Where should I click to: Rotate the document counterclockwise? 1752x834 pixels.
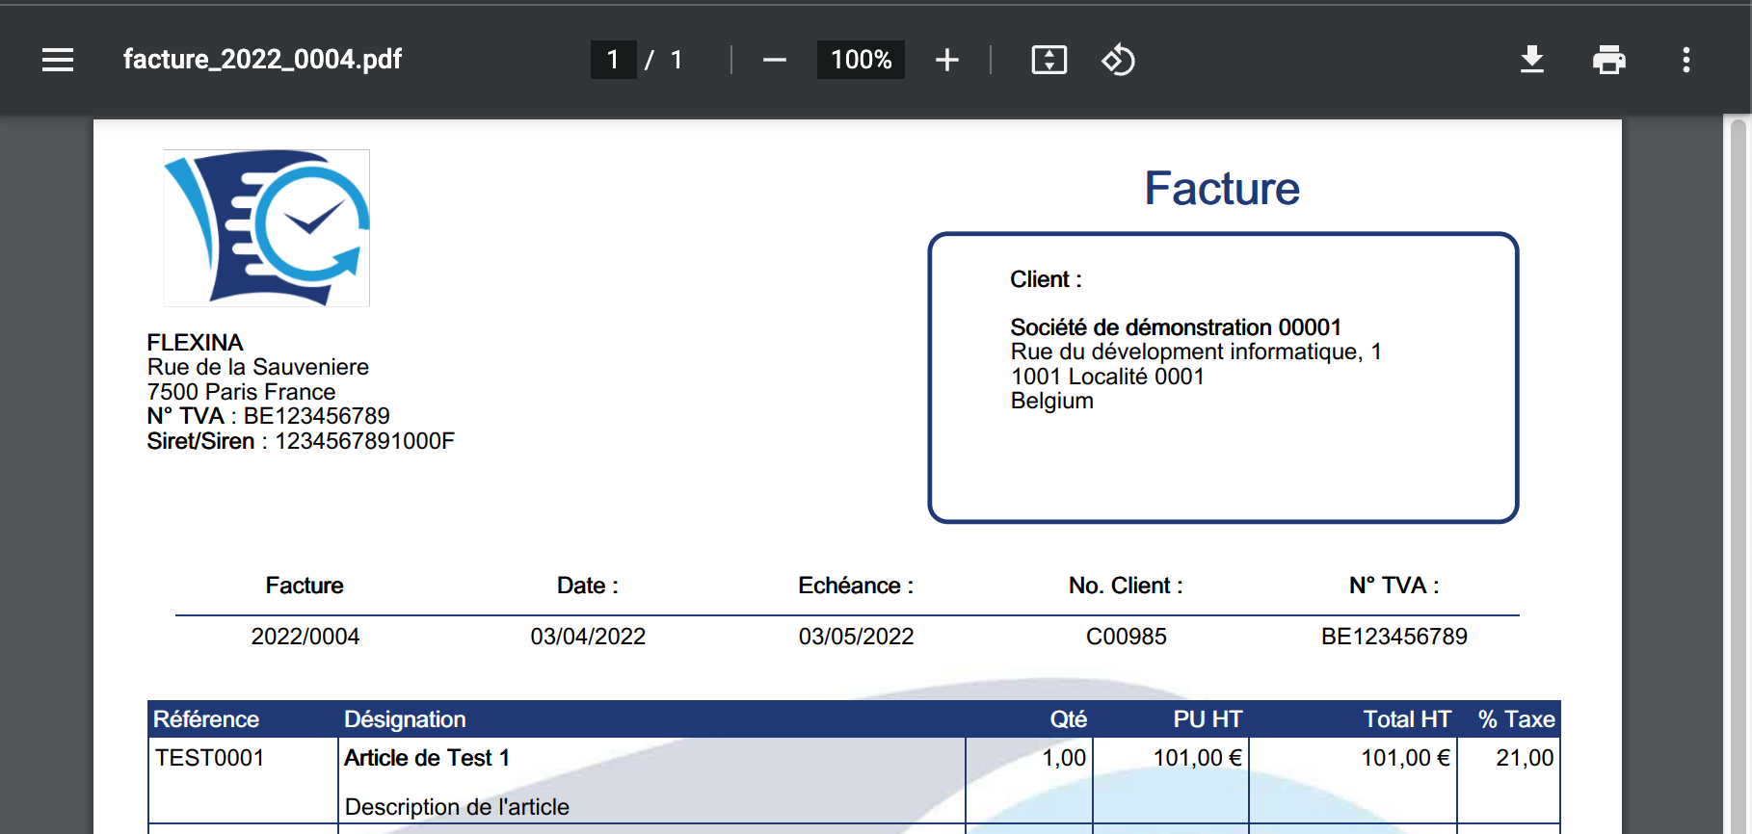(x=1118, y=60)
